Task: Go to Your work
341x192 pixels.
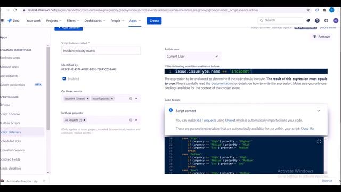Action: pos(34,21)
